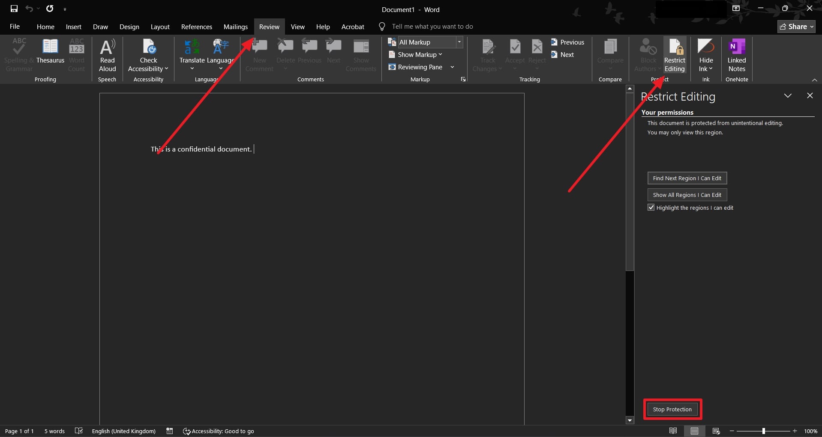Switch to the References tab

197,27
